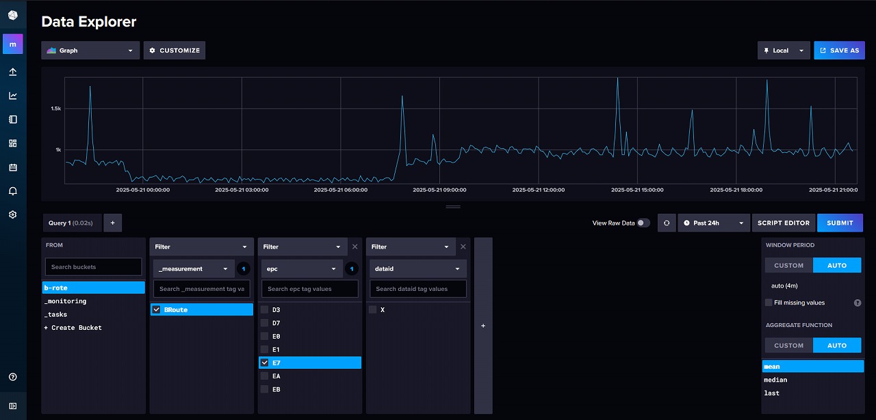Add a new query tab with plus
876x420 pixels.
[112, 223]
